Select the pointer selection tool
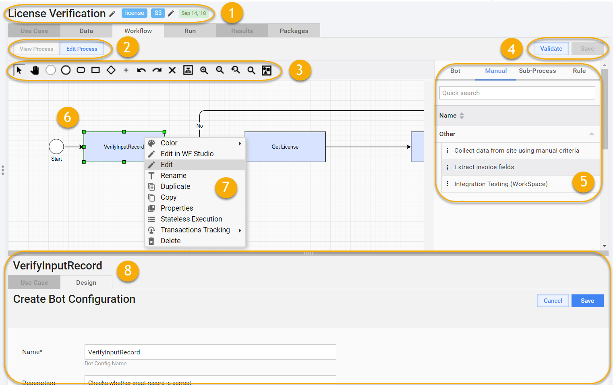Viewport: 613px width, 385px height. click(19, 70)
